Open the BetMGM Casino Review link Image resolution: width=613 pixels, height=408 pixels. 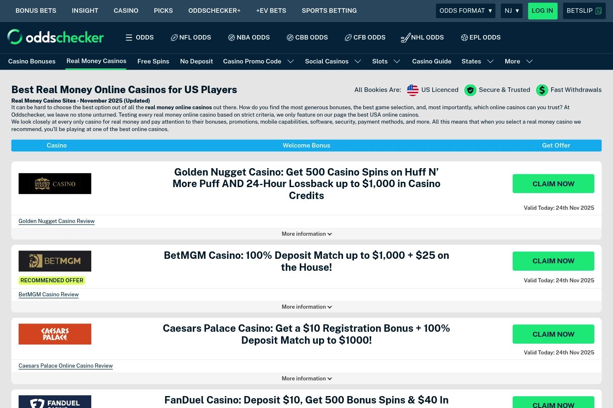[x=49, y=294]
